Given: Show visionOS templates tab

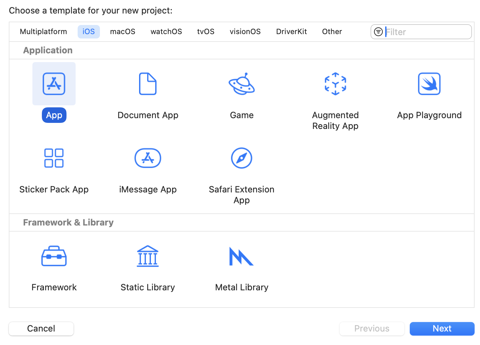Looking at the screenshot, I should (x=245, y=32).
